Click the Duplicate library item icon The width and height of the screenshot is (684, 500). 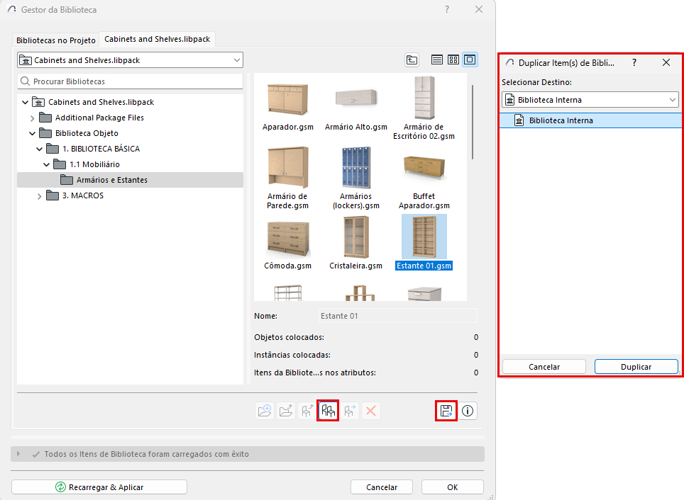[328, 411]
